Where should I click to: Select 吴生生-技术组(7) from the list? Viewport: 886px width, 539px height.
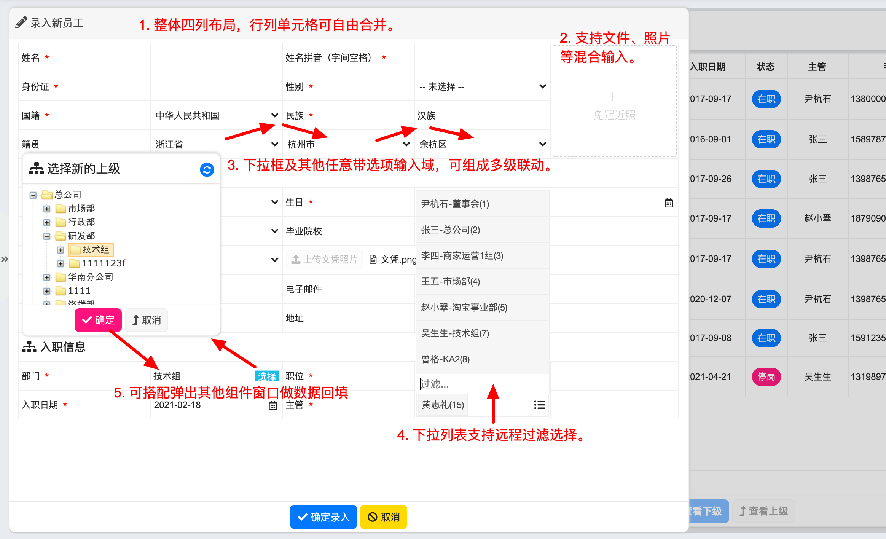pos(455,333)
